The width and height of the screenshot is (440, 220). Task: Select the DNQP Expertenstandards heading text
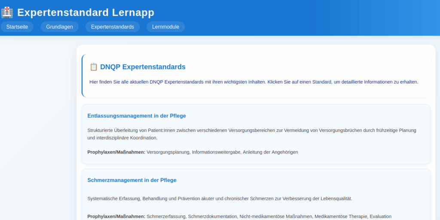pyautogui.click(x=143, y=67)
